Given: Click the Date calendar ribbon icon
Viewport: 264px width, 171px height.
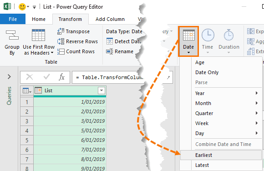Looking at the screenshot, I should (189, 35).
